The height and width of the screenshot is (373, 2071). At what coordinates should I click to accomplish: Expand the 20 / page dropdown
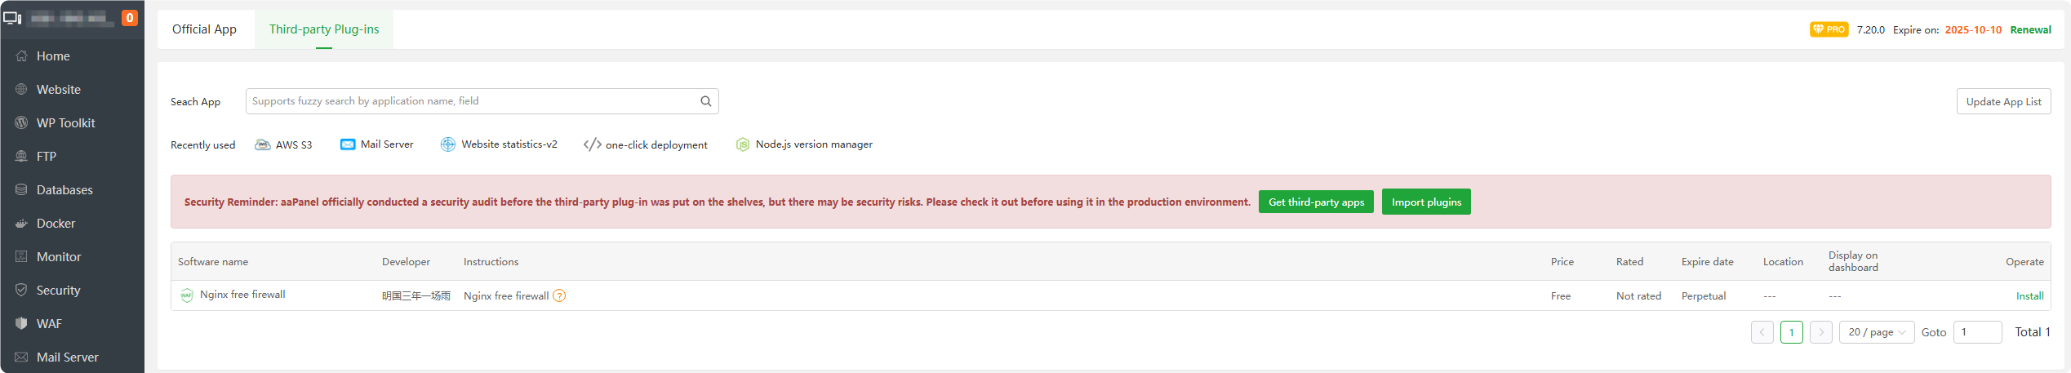1876,332
